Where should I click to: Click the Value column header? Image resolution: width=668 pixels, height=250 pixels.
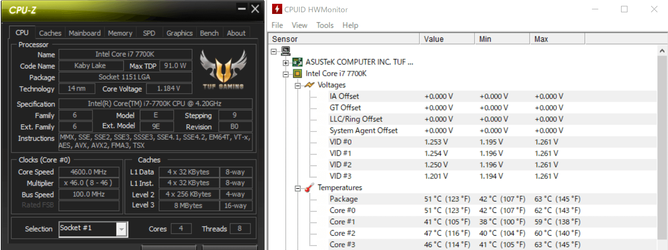(447, 39)
